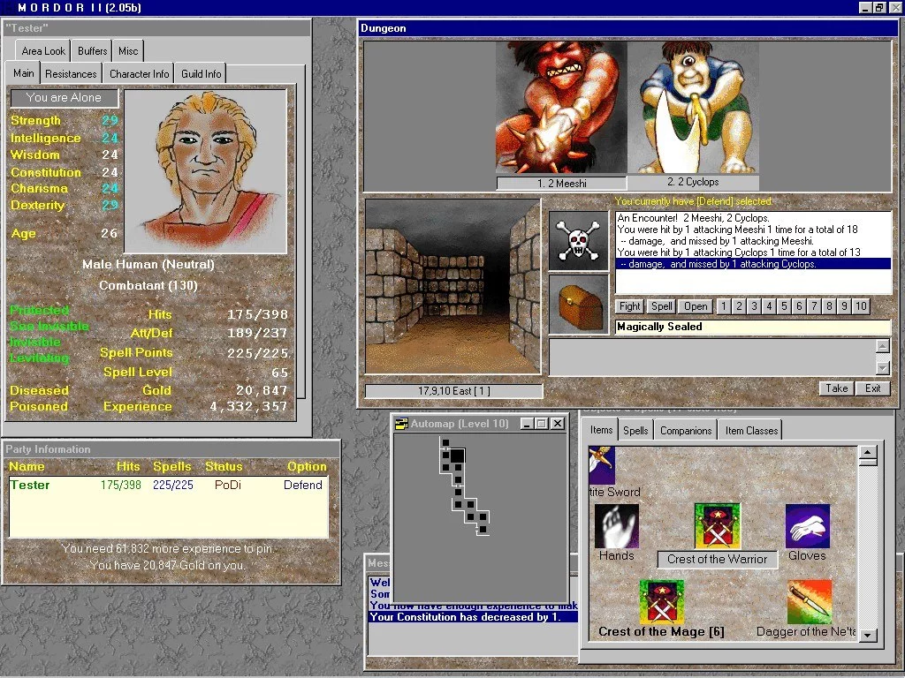Click the chest message scroll up arrow
Image resolution: width=905 pixels, height=678 pixels.
point(883,346)
